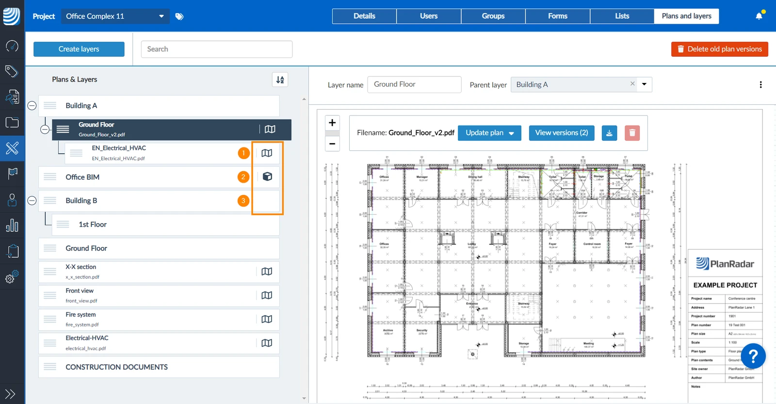776x404 pixels.
Task: Click the Create layers button
Action: pos(79,49)
